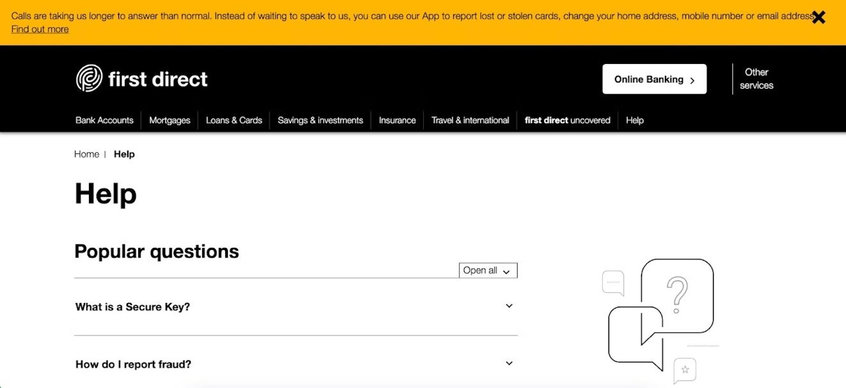This screenshot has width=846, height=388.
Task: Click the arrow in Online Banking button
Action: [x=692, y=80]
